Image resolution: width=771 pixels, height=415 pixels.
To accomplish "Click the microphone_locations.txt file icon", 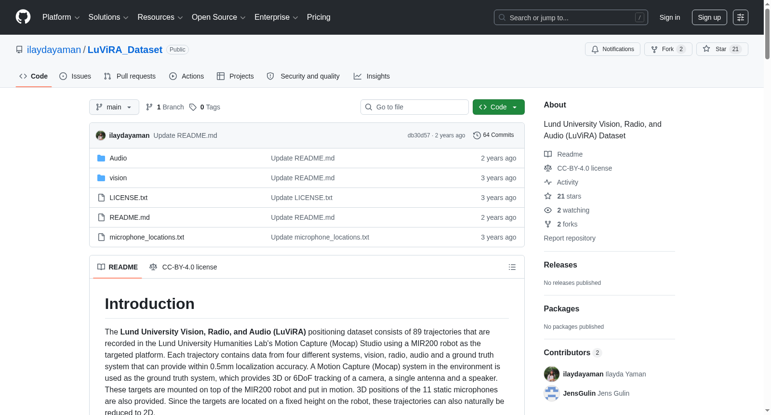I will tap(101, 237).
